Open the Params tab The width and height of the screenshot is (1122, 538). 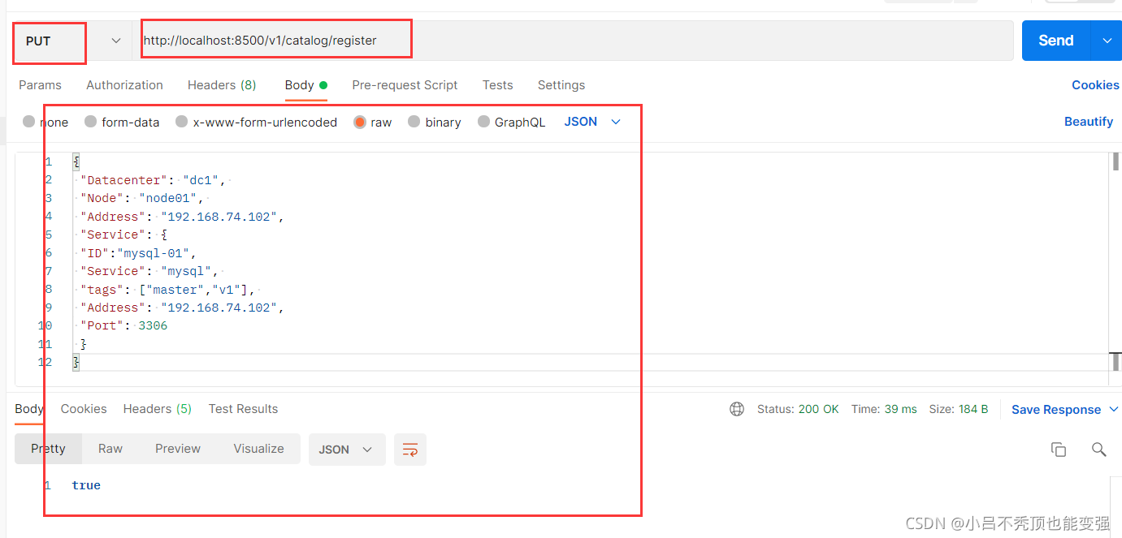pyautogui.click(x=40, y=85)
